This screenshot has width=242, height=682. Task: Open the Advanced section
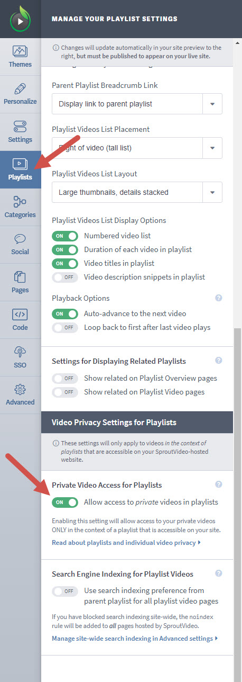coord(21,395)
